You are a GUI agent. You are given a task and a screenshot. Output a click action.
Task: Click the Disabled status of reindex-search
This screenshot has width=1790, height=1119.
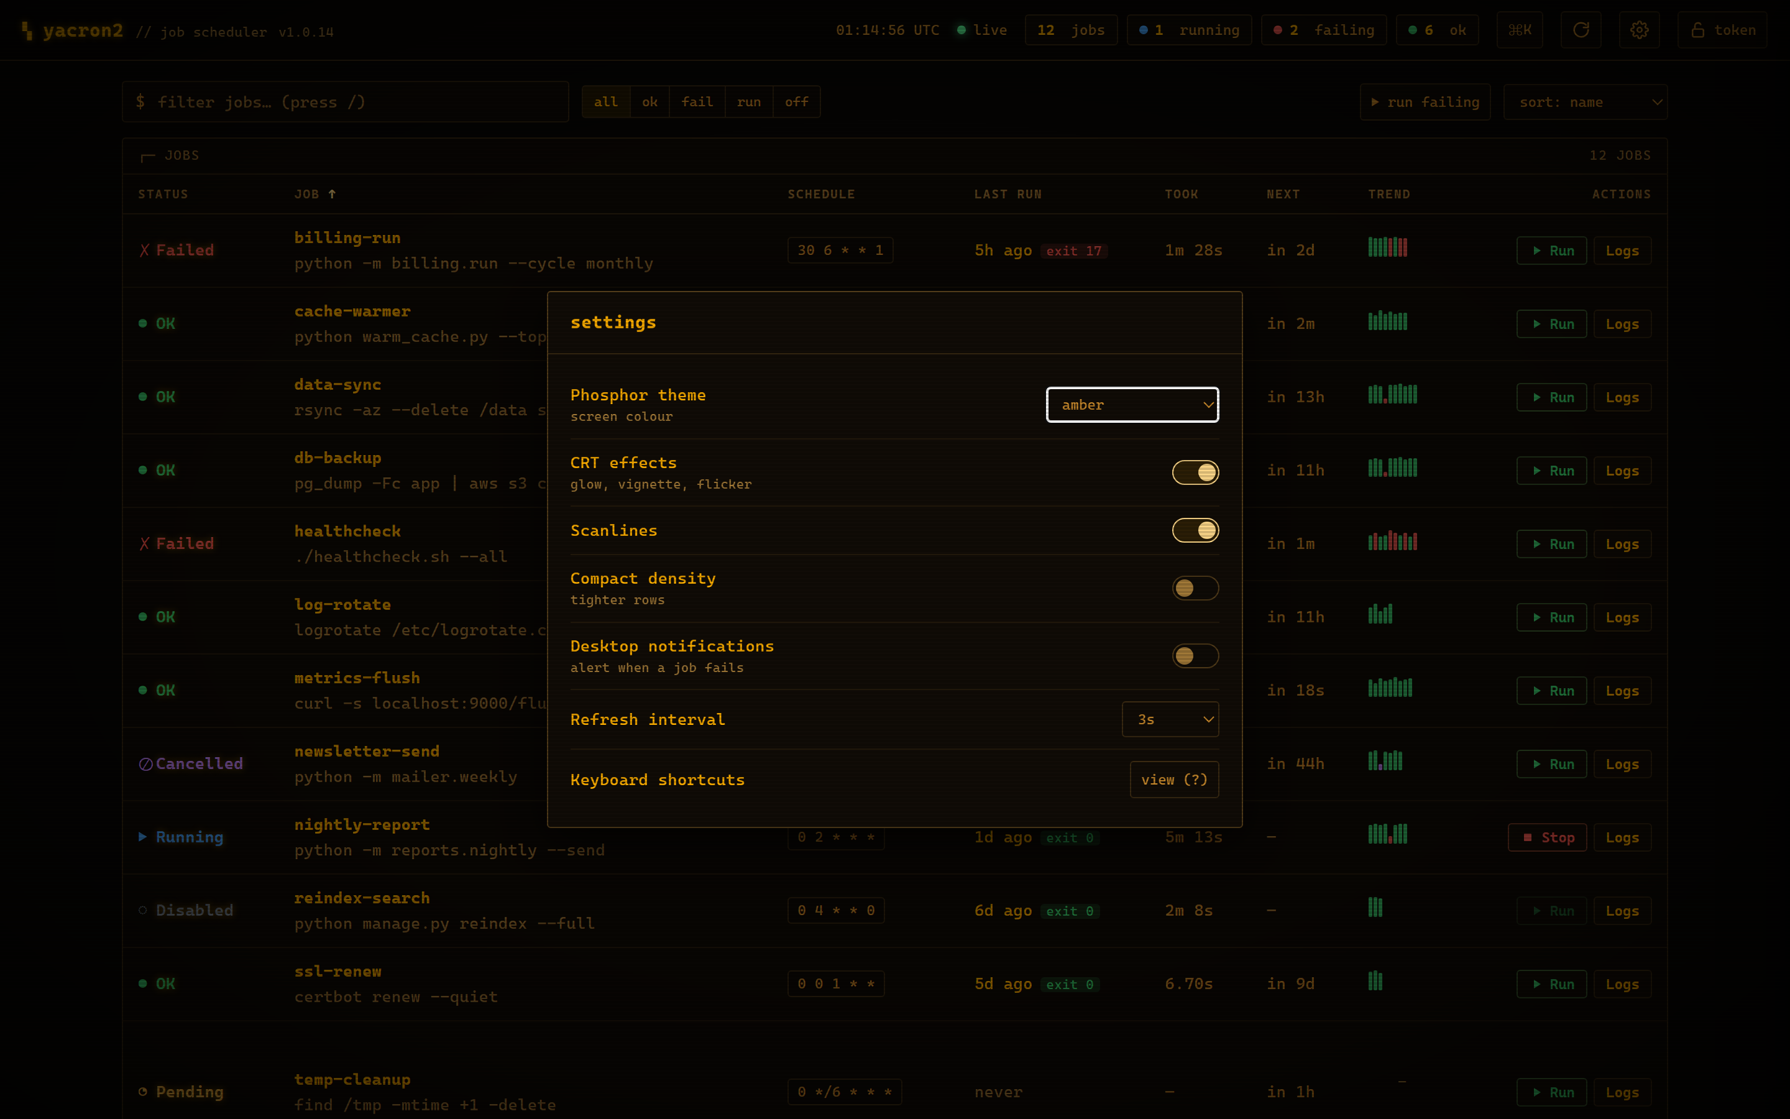[x=186, y=910]
